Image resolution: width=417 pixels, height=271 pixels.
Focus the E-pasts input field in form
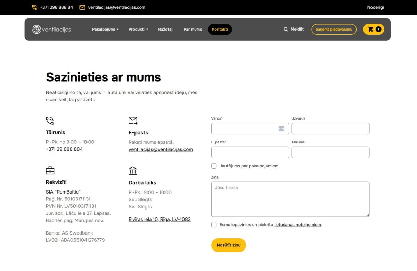point(250,153)
